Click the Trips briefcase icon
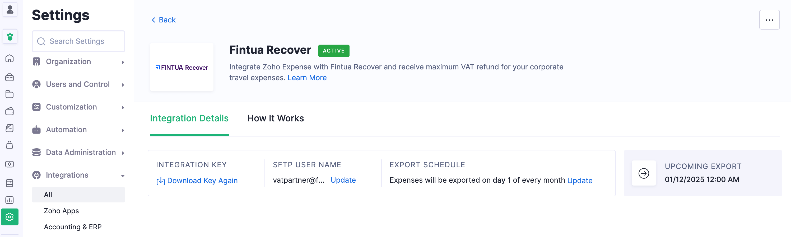The height and width of the screenshot is (237, 791). (10, 77)
